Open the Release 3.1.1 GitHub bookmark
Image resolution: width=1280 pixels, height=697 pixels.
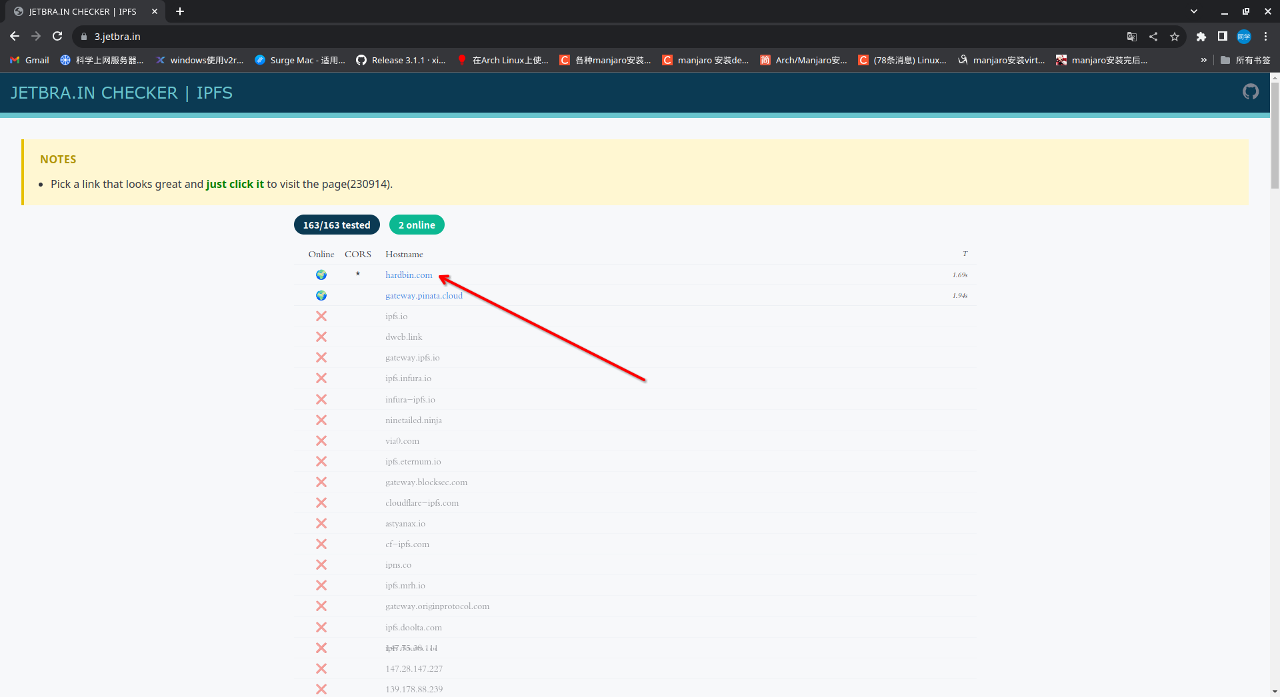(401, 60)
